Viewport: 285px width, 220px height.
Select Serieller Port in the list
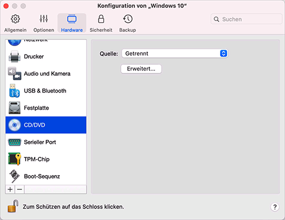point(46,142)
